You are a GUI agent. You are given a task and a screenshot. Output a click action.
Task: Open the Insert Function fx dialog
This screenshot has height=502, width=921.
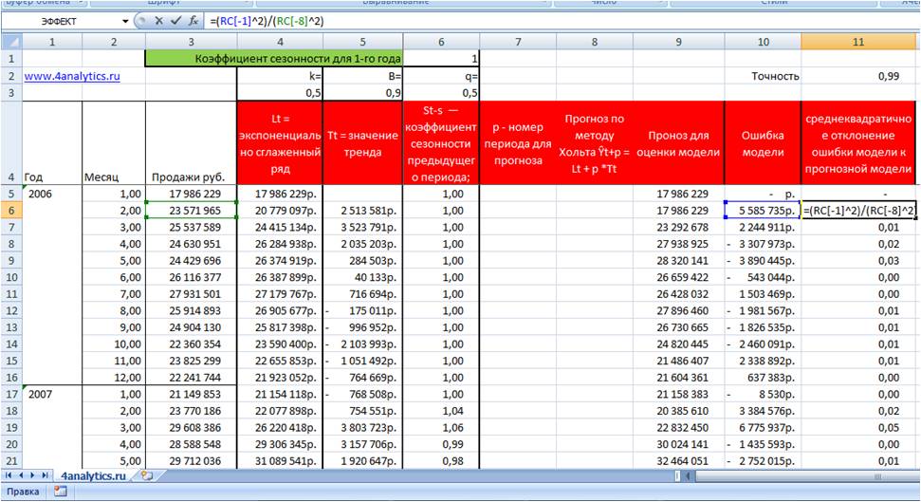[193, 21]
